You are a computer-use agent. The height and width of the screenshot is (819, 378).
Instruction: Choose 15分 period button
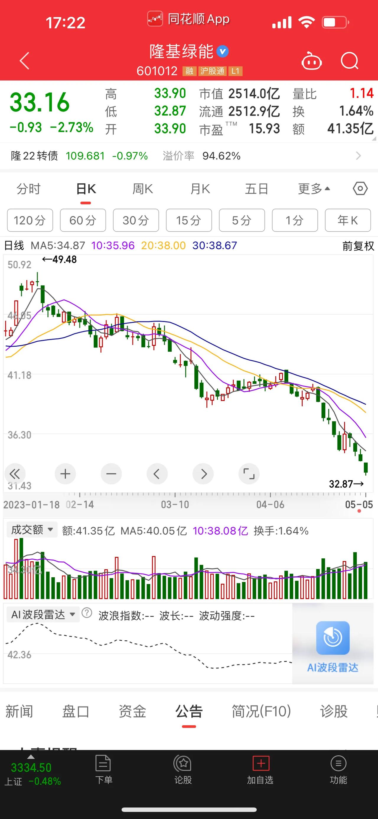pos(189,220)
